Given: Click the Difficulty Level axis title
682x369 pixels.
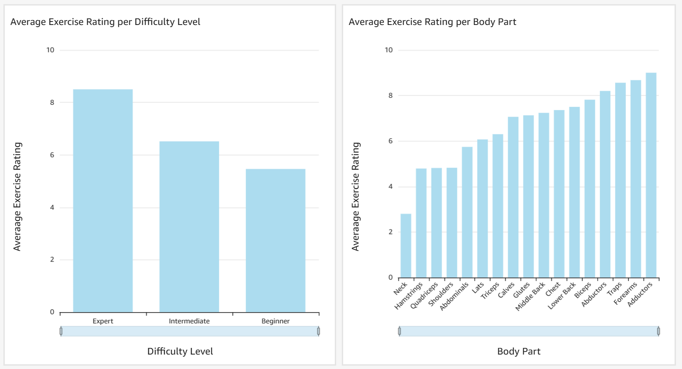Looking at the screenshot, I should (180, 351).
